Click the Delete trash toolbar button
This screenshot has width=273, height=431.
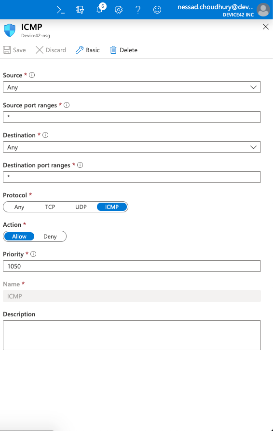coord(123,50)
